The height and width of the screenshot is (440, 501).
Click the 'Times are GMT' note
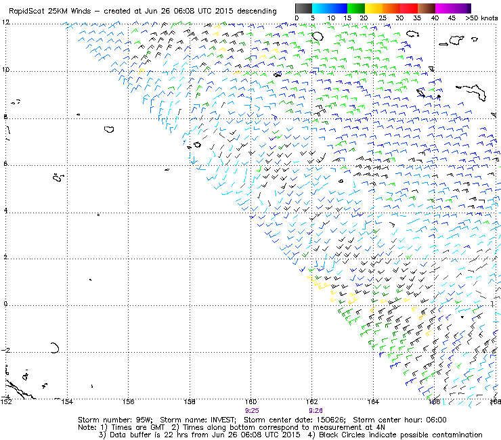[x=137, y=427]
